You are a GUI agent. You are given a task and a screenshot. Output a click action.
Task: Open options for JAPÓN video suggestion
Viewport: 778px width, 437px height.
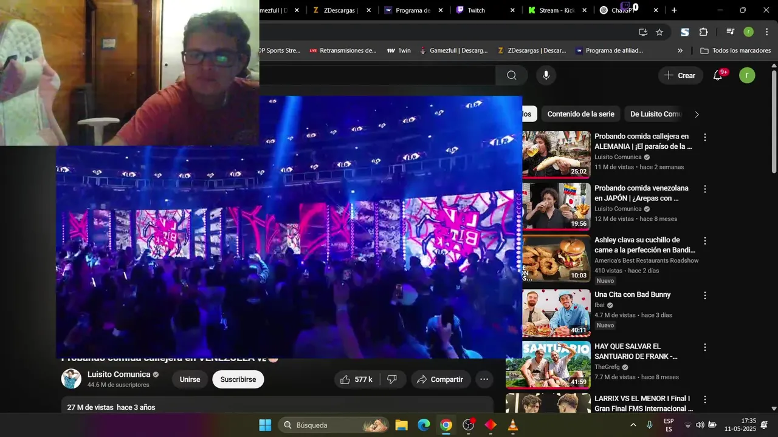click(x=705, y=189)
